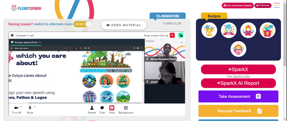The image size is (287, 121).
Task: Click the PlanetSpark logo
Action: point(26,8)
